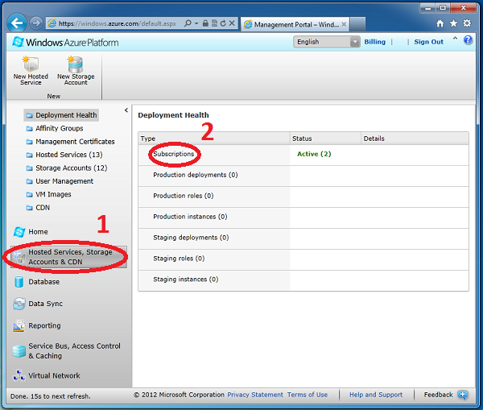The height and width of the screenshot is (410, 483).
Task: Open the Favorites star icon
Action: (x=453, y=23)
